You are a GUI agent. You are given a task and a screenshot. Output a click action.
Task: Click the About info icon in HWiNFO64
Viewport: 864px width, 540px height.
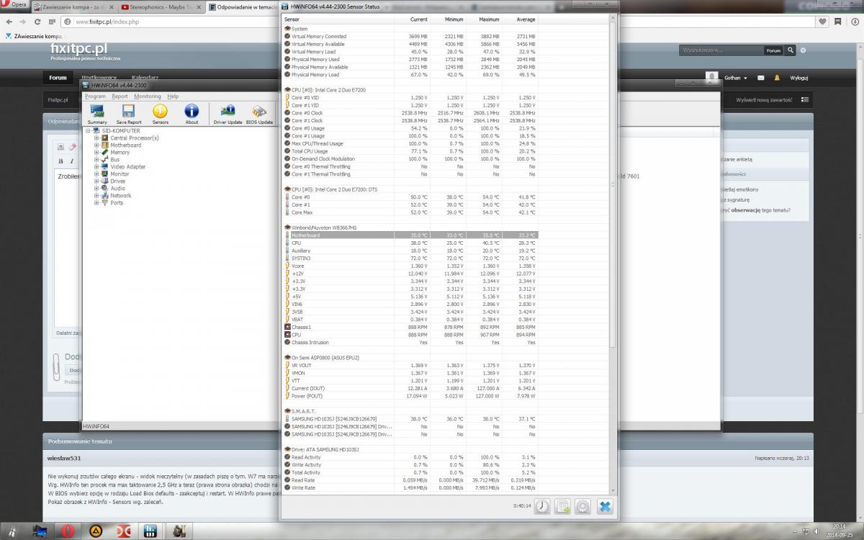coord(192,113)
